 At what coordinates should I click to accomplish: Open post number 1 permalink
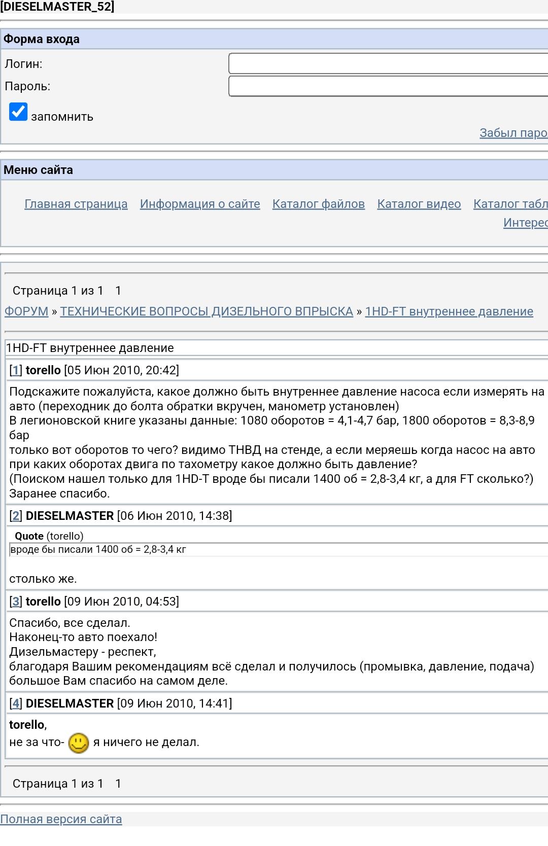16,370
